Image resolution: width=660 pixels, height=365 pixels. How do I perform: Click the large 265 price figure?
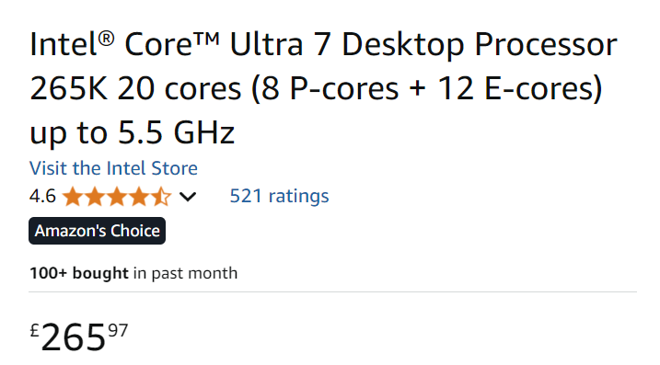[74, 337]
